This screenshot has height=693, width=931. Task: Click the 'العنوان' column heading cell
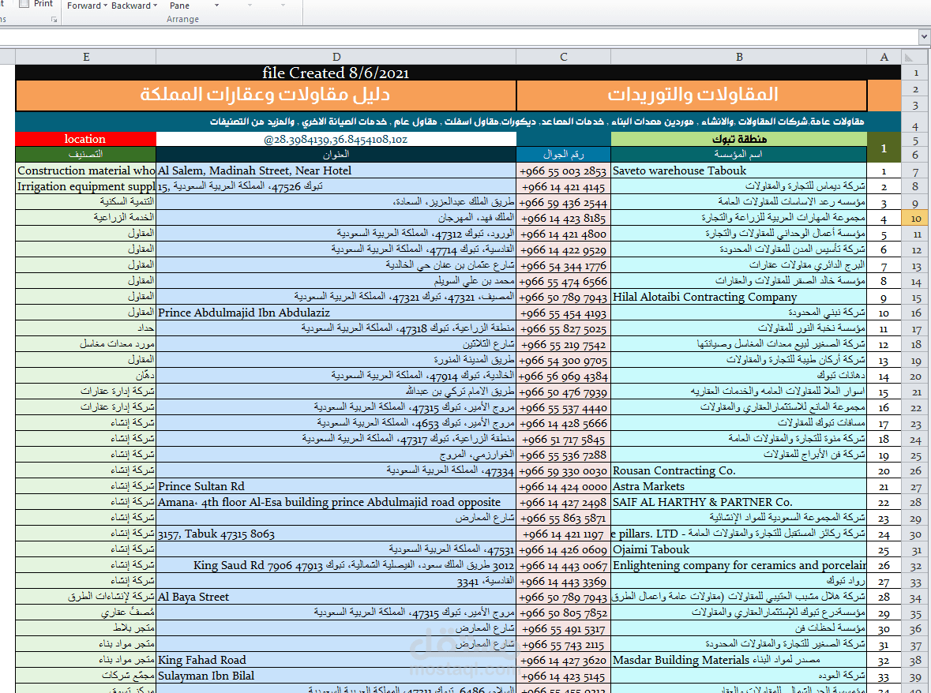click(x=336, y=154)
